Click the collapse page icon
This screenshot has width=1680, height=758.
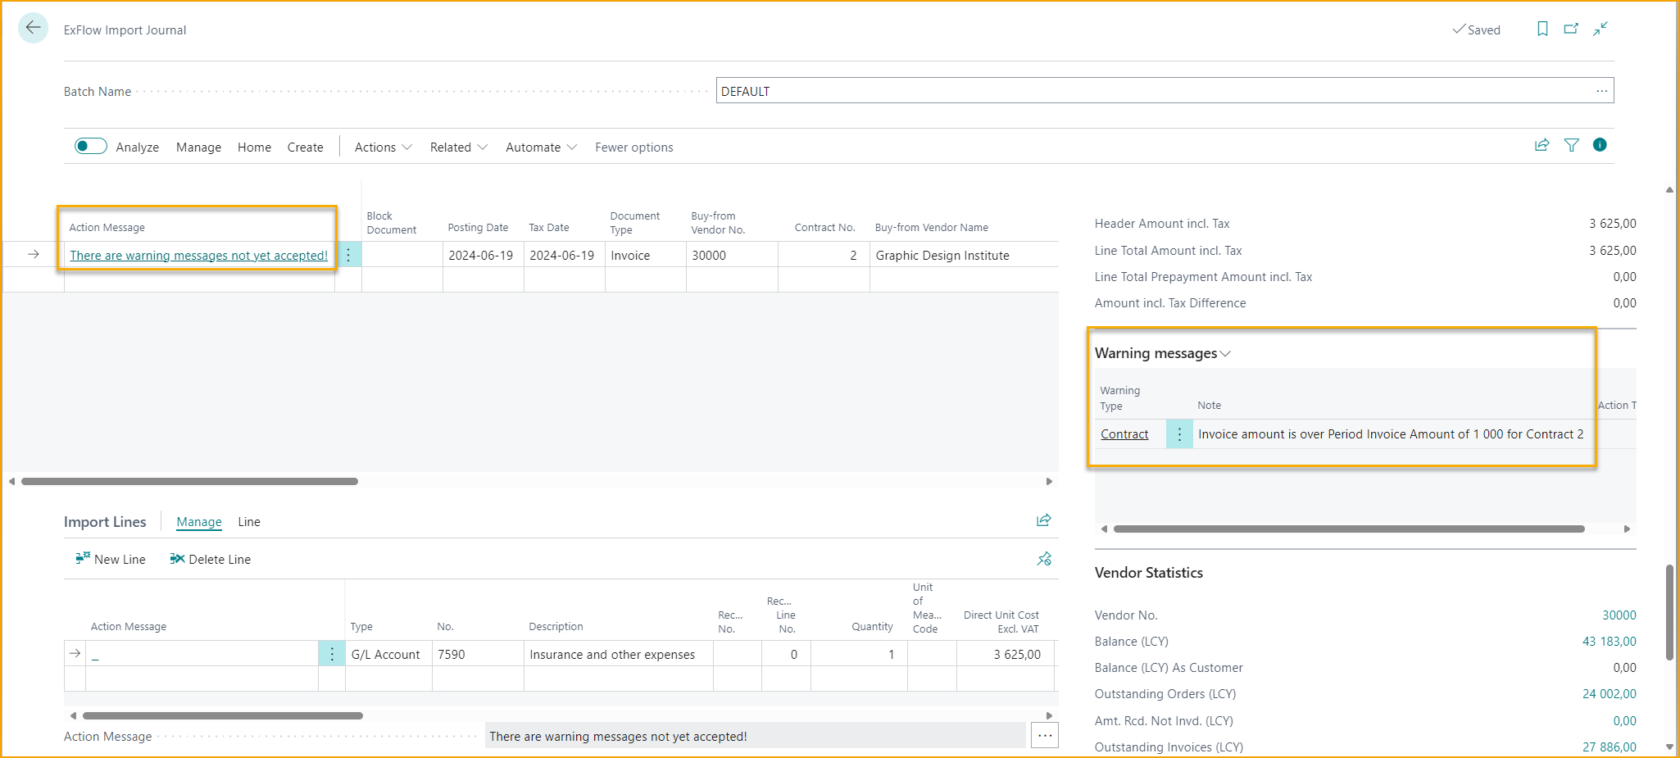pos(1601,29)
